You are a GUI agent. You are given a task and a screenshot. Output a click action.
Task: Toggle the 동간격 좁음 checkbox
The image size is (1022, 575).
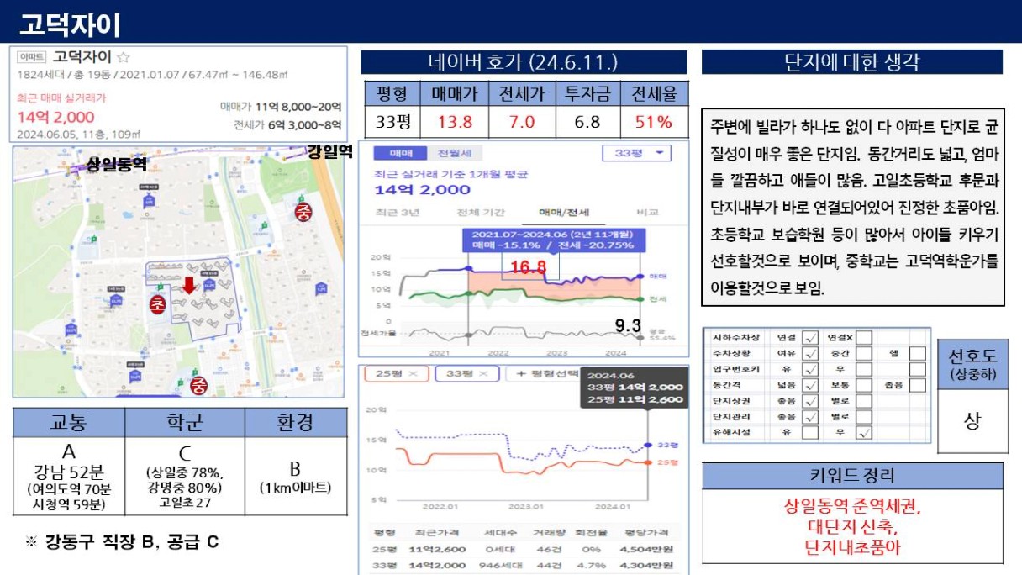click(x=918, y=385)
